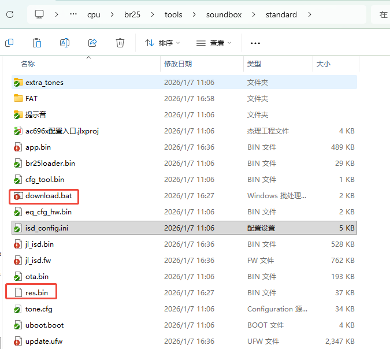Select the standard breadcrumb segment

pos(281,14)
